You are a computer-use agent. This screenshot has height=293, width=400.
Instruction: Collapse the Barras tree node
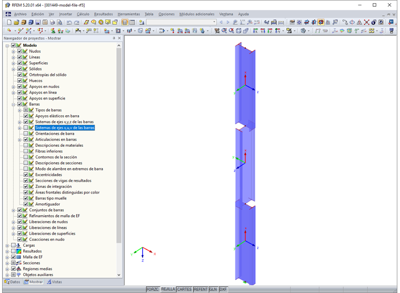tap(13, 105)
